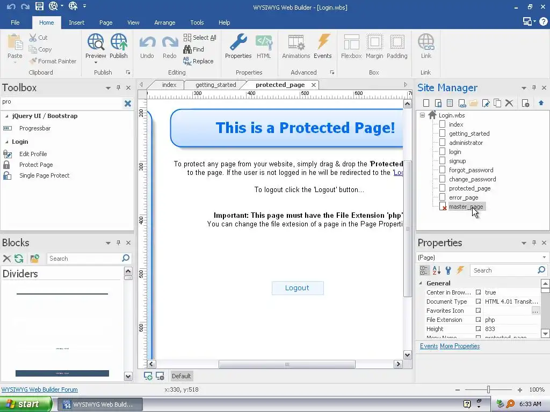Viewport: 550px width, 412px height.
Task: Toggle categorized view in Properties panel
Action: tap(424, 270)
